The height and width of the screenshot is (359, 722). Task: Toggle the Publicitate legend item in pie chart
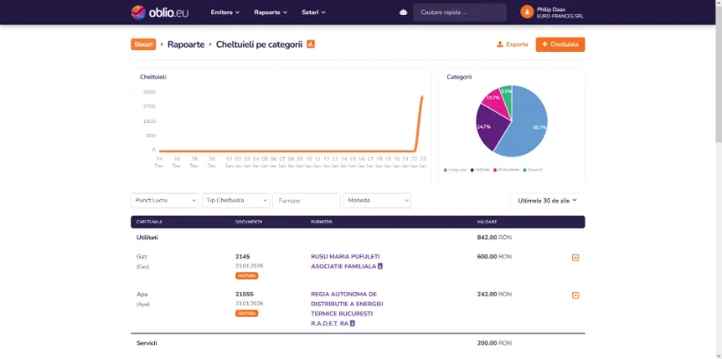pos(507,169)
